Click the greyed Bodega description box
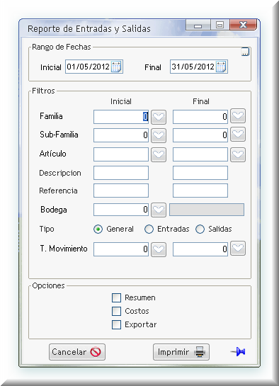Screen dimensions: 279x386 point(207,210)
